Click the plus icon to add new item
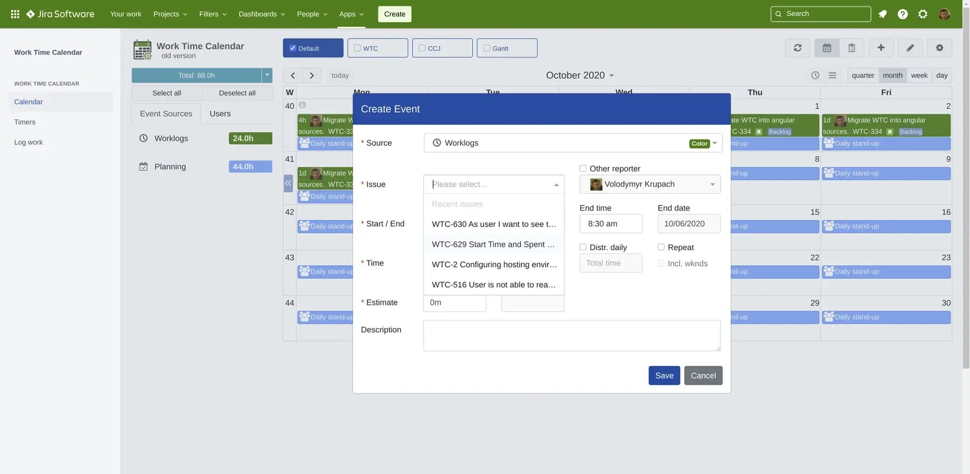 (x=880, y=47)
